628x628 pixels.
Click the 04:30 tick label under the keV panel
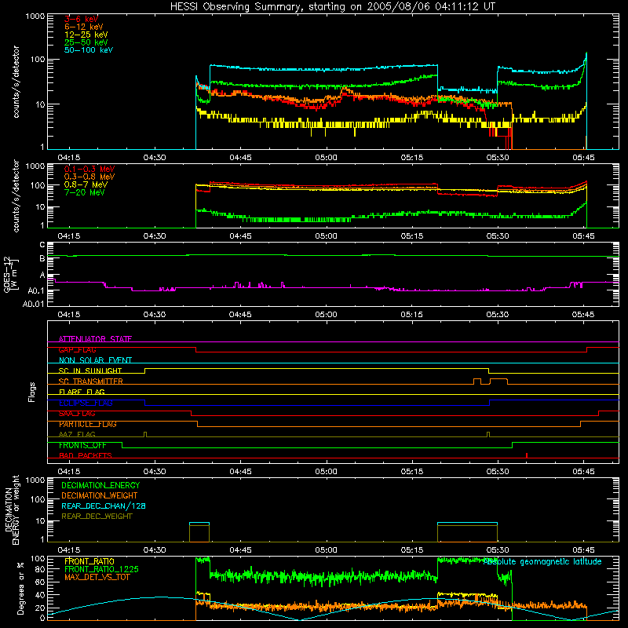click(x=155, y=158)
